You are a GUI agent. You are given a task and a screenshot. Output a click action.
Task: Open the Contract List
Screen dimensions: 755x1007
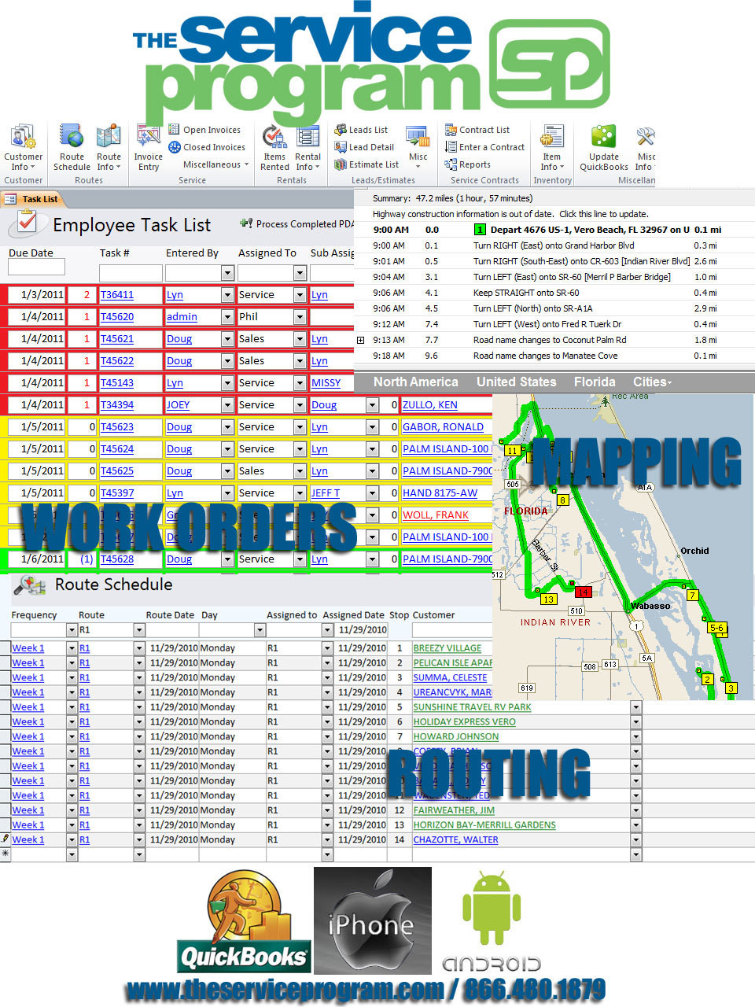pos(477,130)
